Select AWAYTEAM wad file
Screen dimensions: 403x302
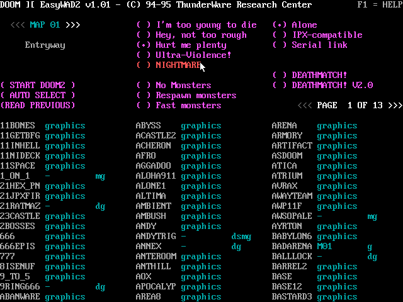[x=292, y=196]
